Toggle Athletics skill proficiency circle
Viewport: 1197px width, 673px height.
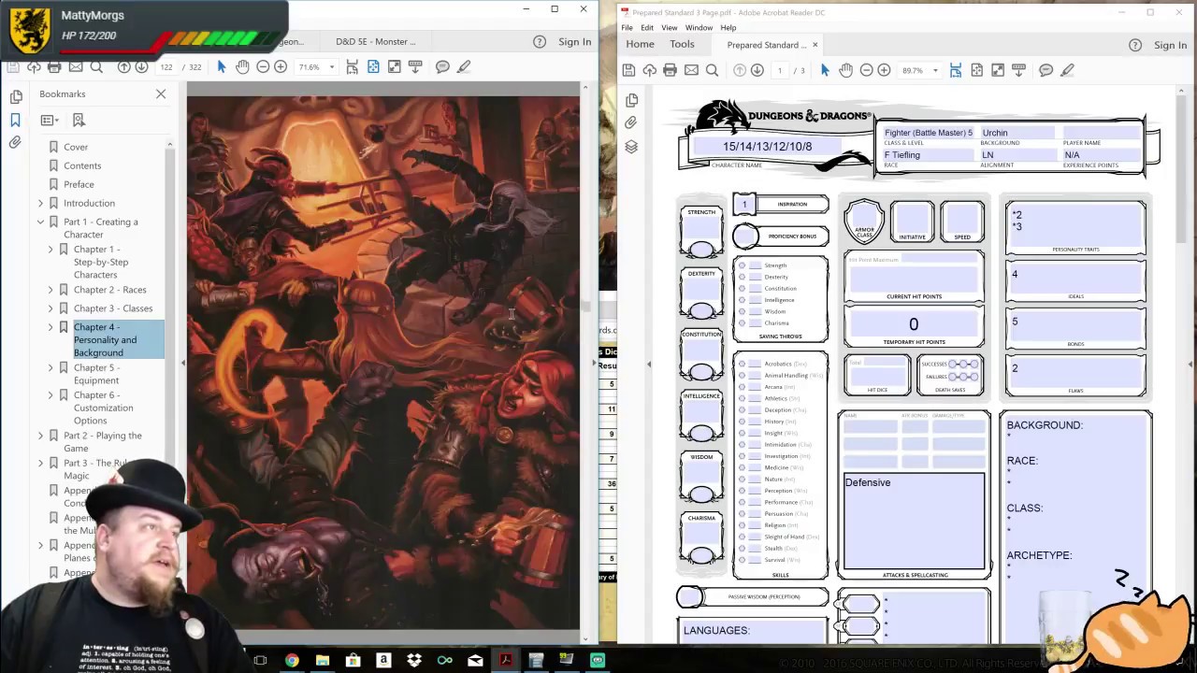click(x=743, y=398)
